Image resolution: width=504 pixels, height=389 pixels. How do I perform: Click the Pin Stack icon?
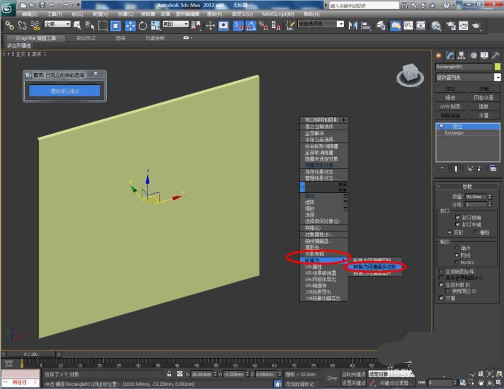pos(442,169)
